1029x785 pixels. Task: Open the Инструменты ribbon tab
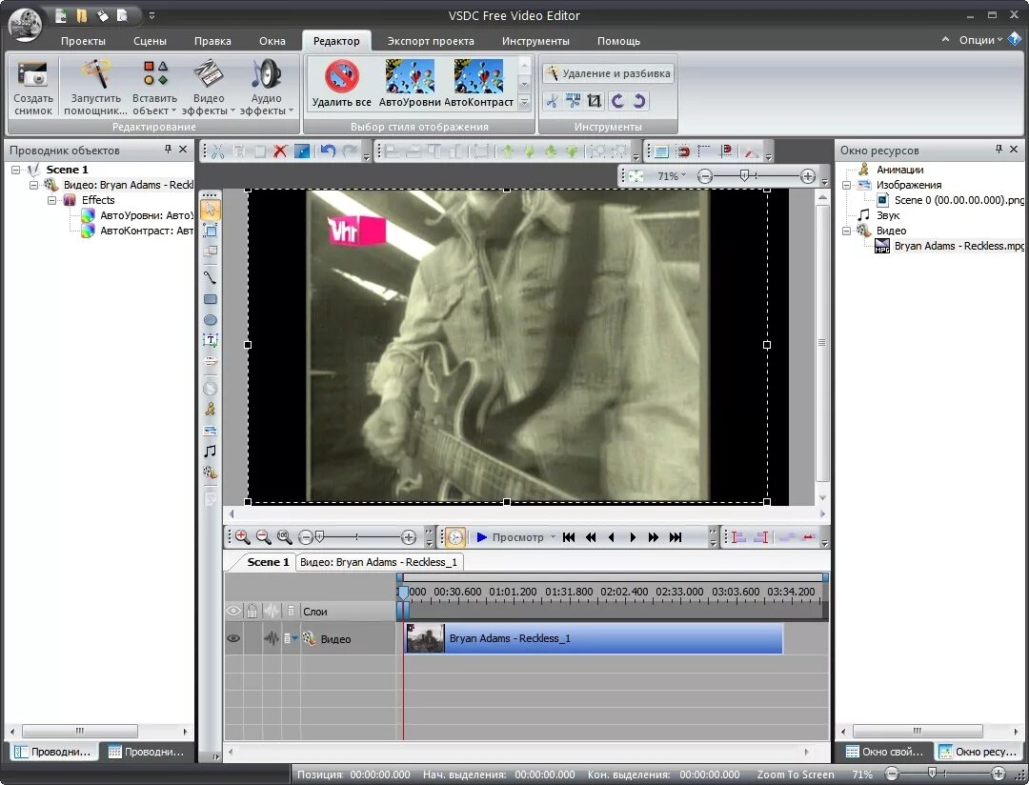[x=535, y=41]
